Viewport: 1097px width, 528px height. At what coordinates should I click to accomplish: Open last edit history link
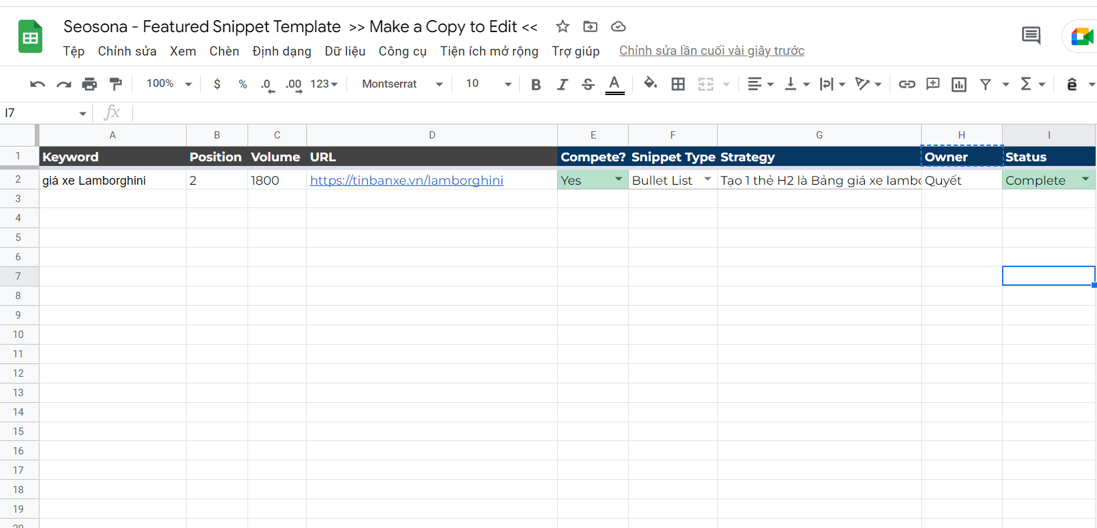coord(712,51)
